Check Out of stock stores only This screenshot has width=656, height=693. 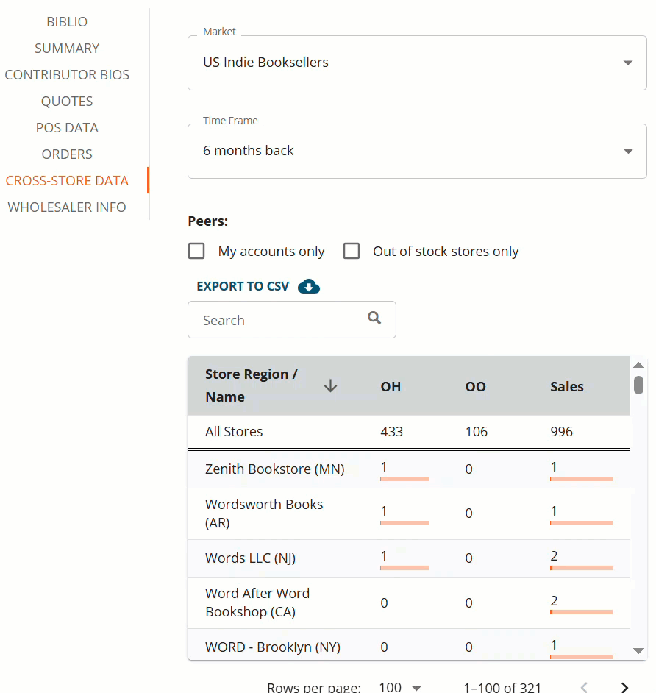pos(352,251)
